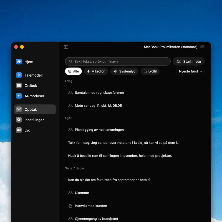Filter recordings by Mikrofon
Screen dimensions: 222x222
click(96, 71)
